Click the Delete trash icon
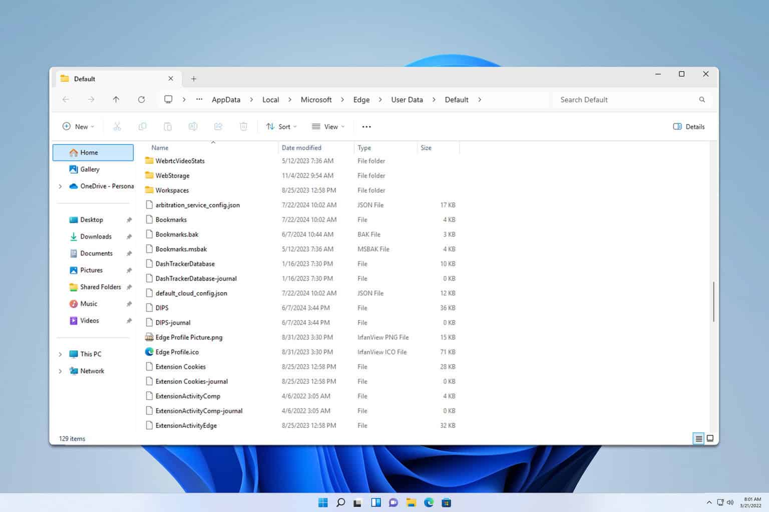The height and width of the screenshot is (512, 769). 243,126
